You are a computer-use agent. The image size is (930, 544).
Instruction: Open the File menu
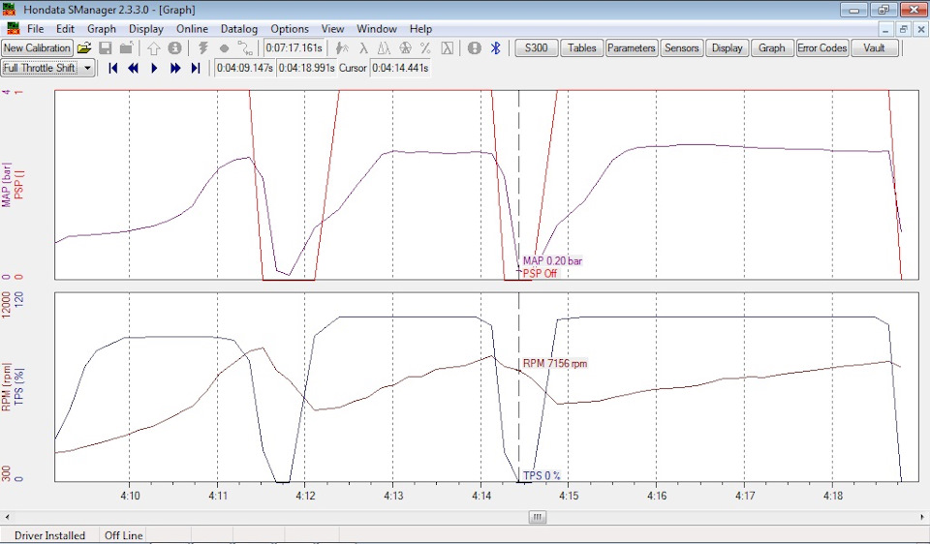(35, 28)
